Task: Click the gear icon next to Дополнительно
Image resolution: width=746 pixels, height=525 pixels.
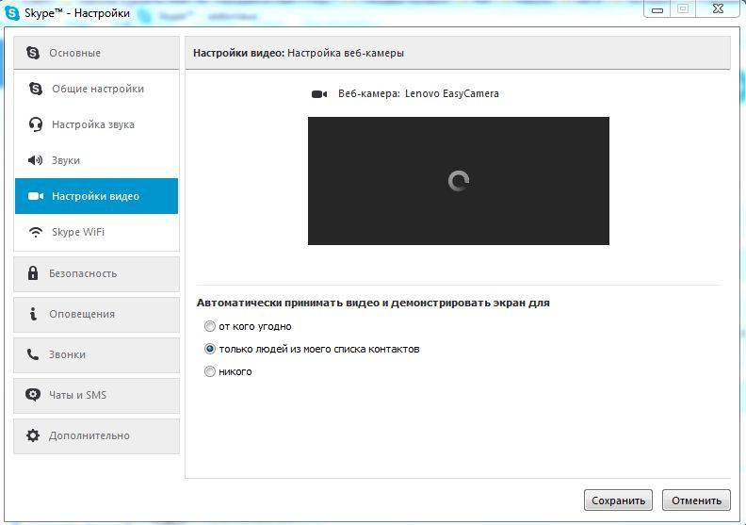Action: pos(33,435)
